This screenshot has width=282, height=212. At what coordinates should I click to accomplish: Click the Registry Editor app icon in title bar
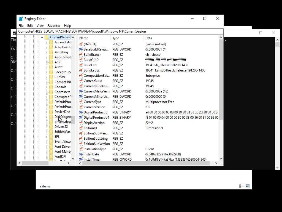(x=21, y=19)
